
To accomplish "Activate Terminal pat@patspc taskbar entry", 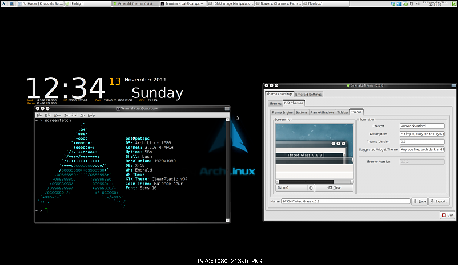I will (x=183, y=3).
